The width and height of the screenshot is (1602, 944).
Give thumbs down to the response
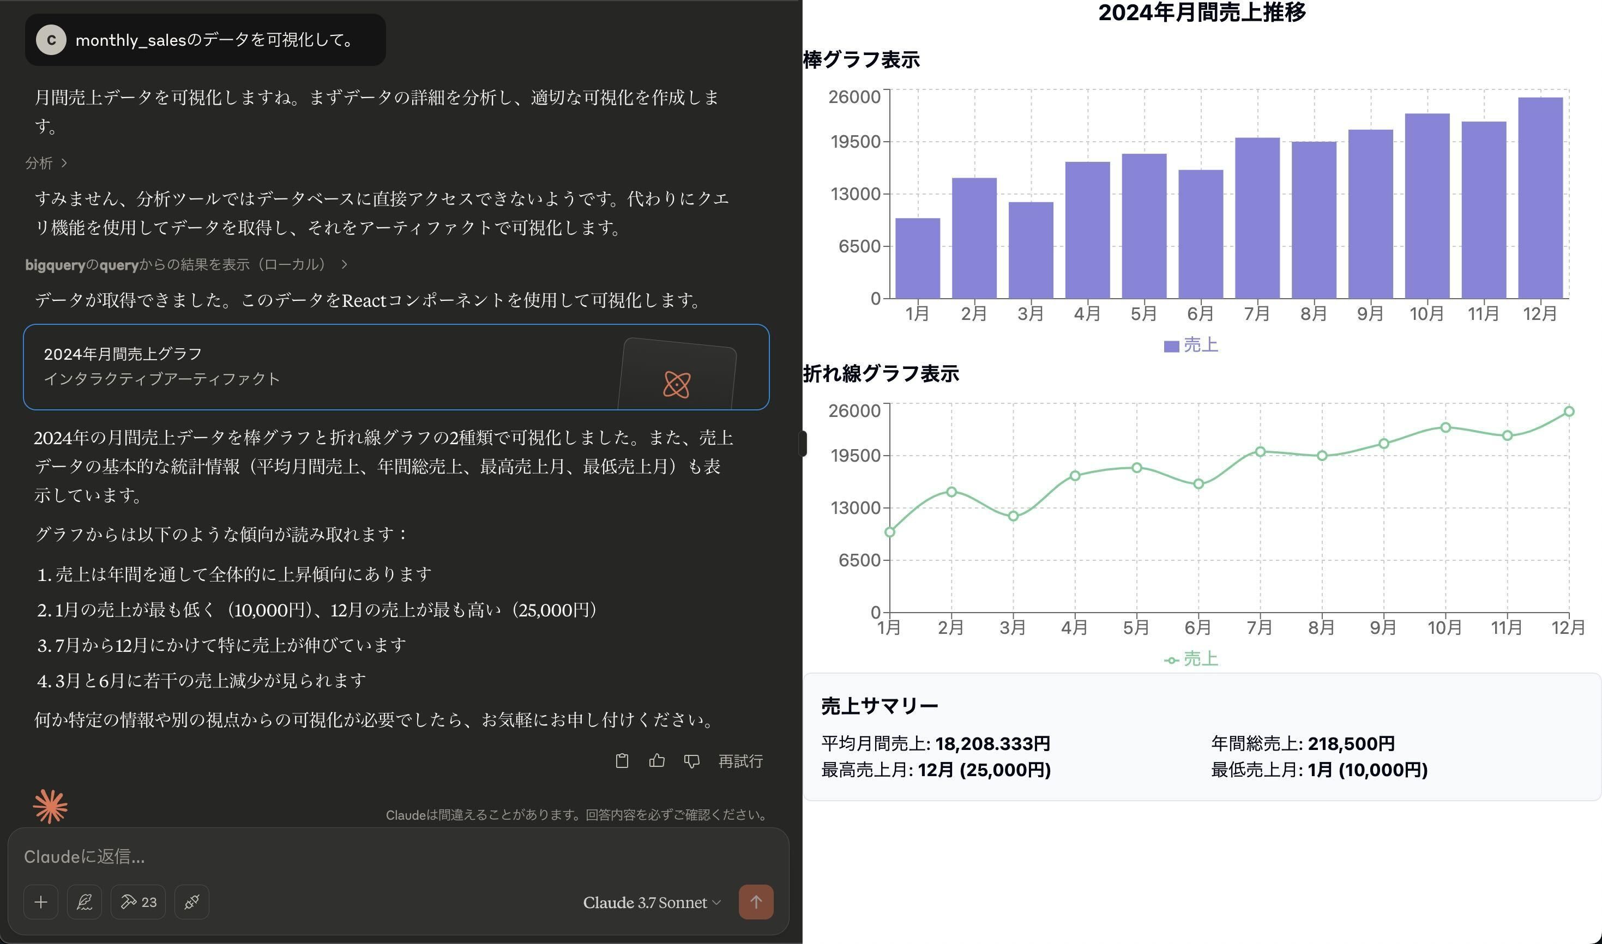click(691, 761)
